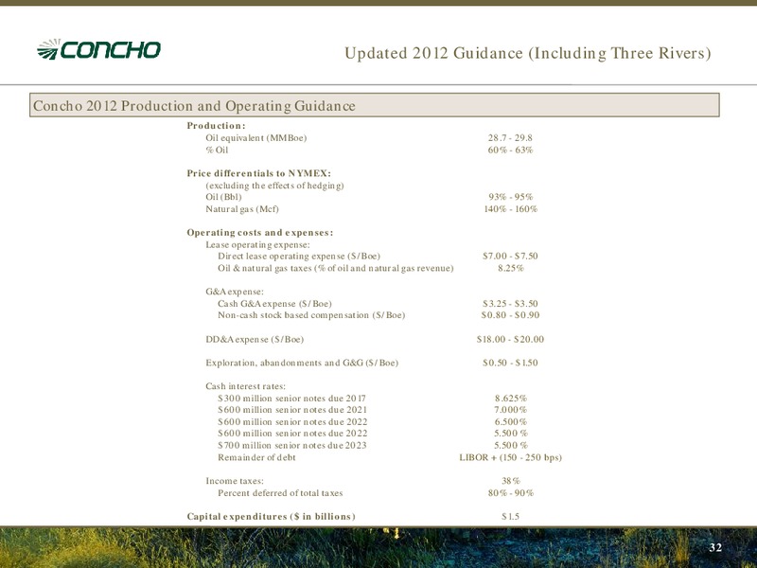This screenshot has height=568, width=757.
Task: Click 'Operating costs and expenses:' heading
Action: point(259,232)
